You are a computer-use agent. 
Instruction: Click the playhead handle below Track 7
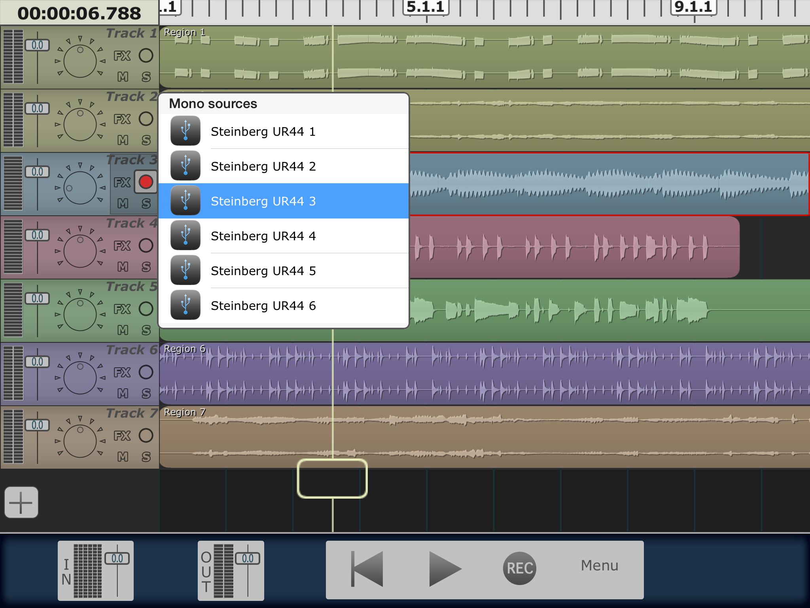[332, 479]
